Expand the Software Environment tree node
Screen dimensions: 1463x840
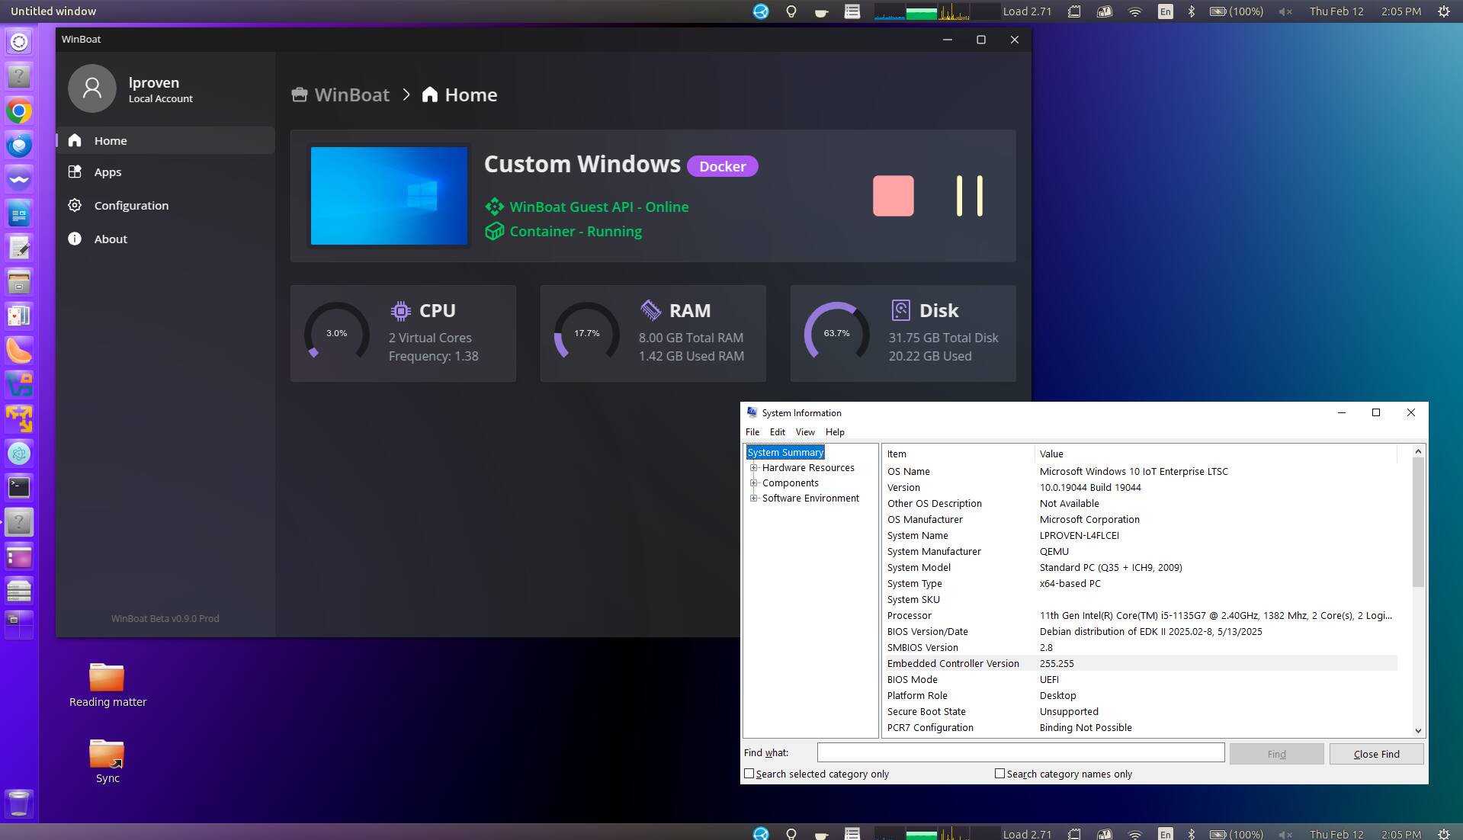753,499
